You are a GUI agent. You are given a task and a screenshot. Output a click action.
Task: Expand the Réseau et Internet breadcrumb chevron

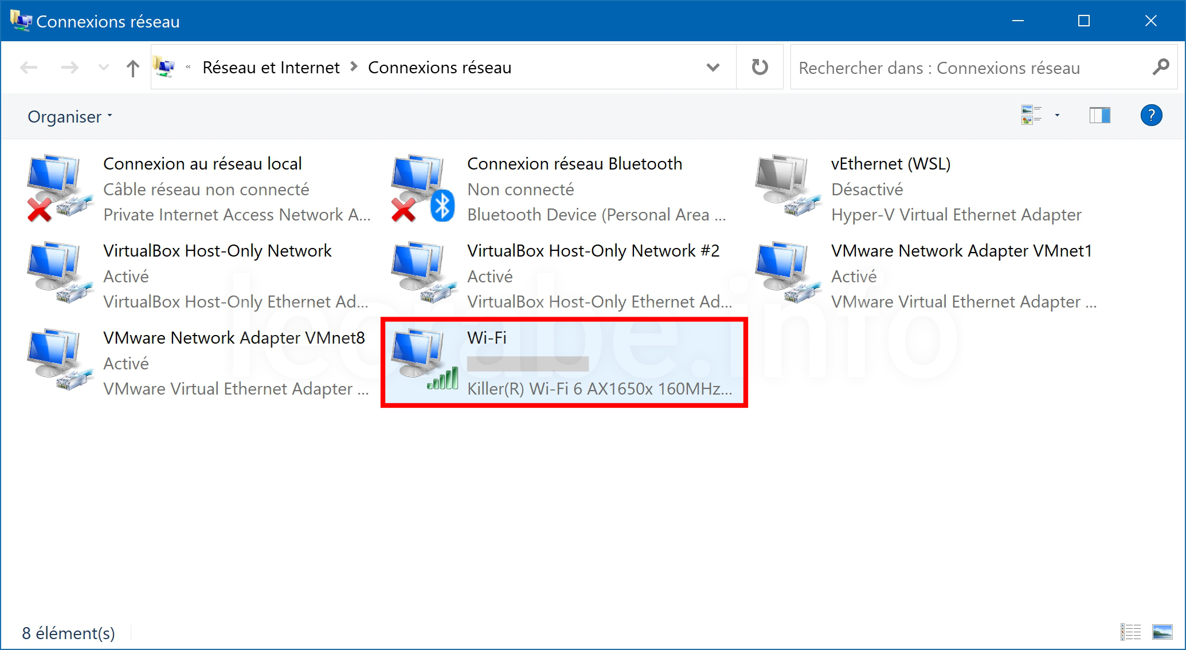click(354, 67)
